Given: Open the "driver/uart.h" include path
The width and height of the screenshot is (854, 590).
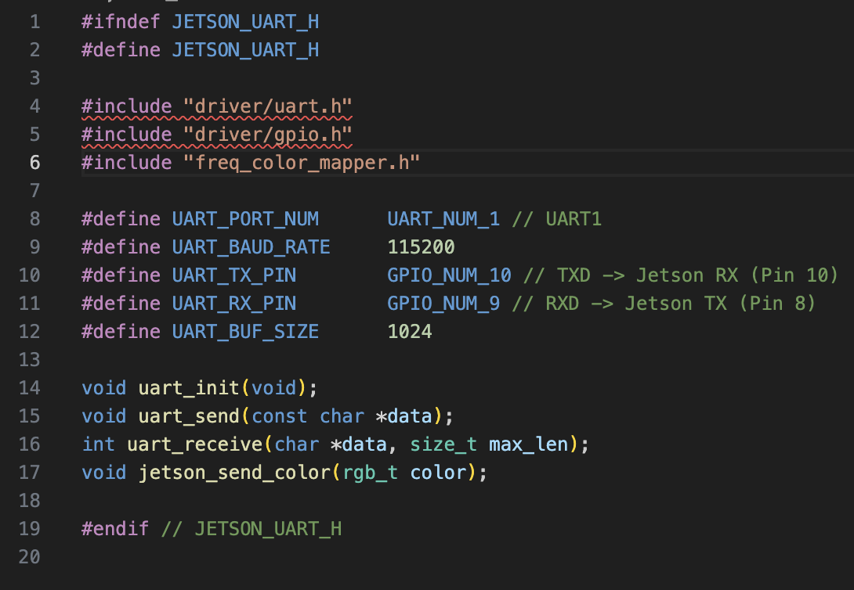Looking at the screenshot, I should point(267,106).
